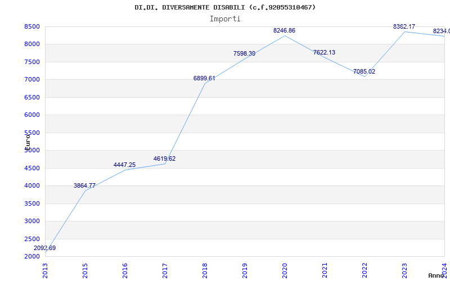Click the 7000 y-axis value

(x=32, y=79)
